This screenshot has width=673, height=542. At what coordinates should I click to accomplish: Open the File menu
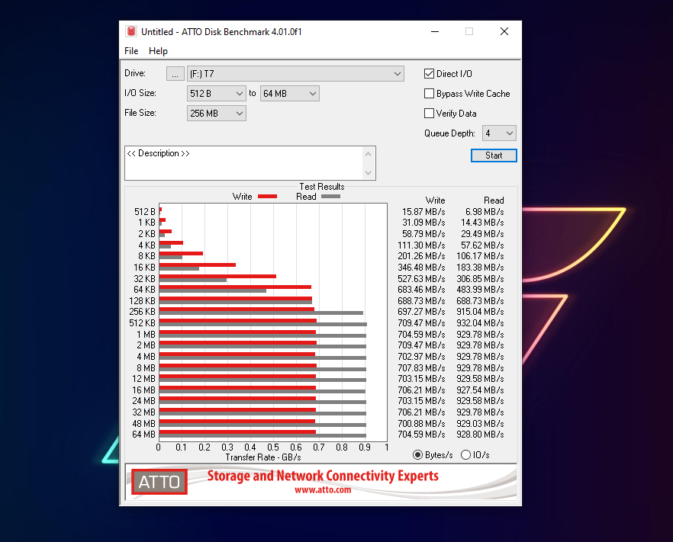coord(131,51)
